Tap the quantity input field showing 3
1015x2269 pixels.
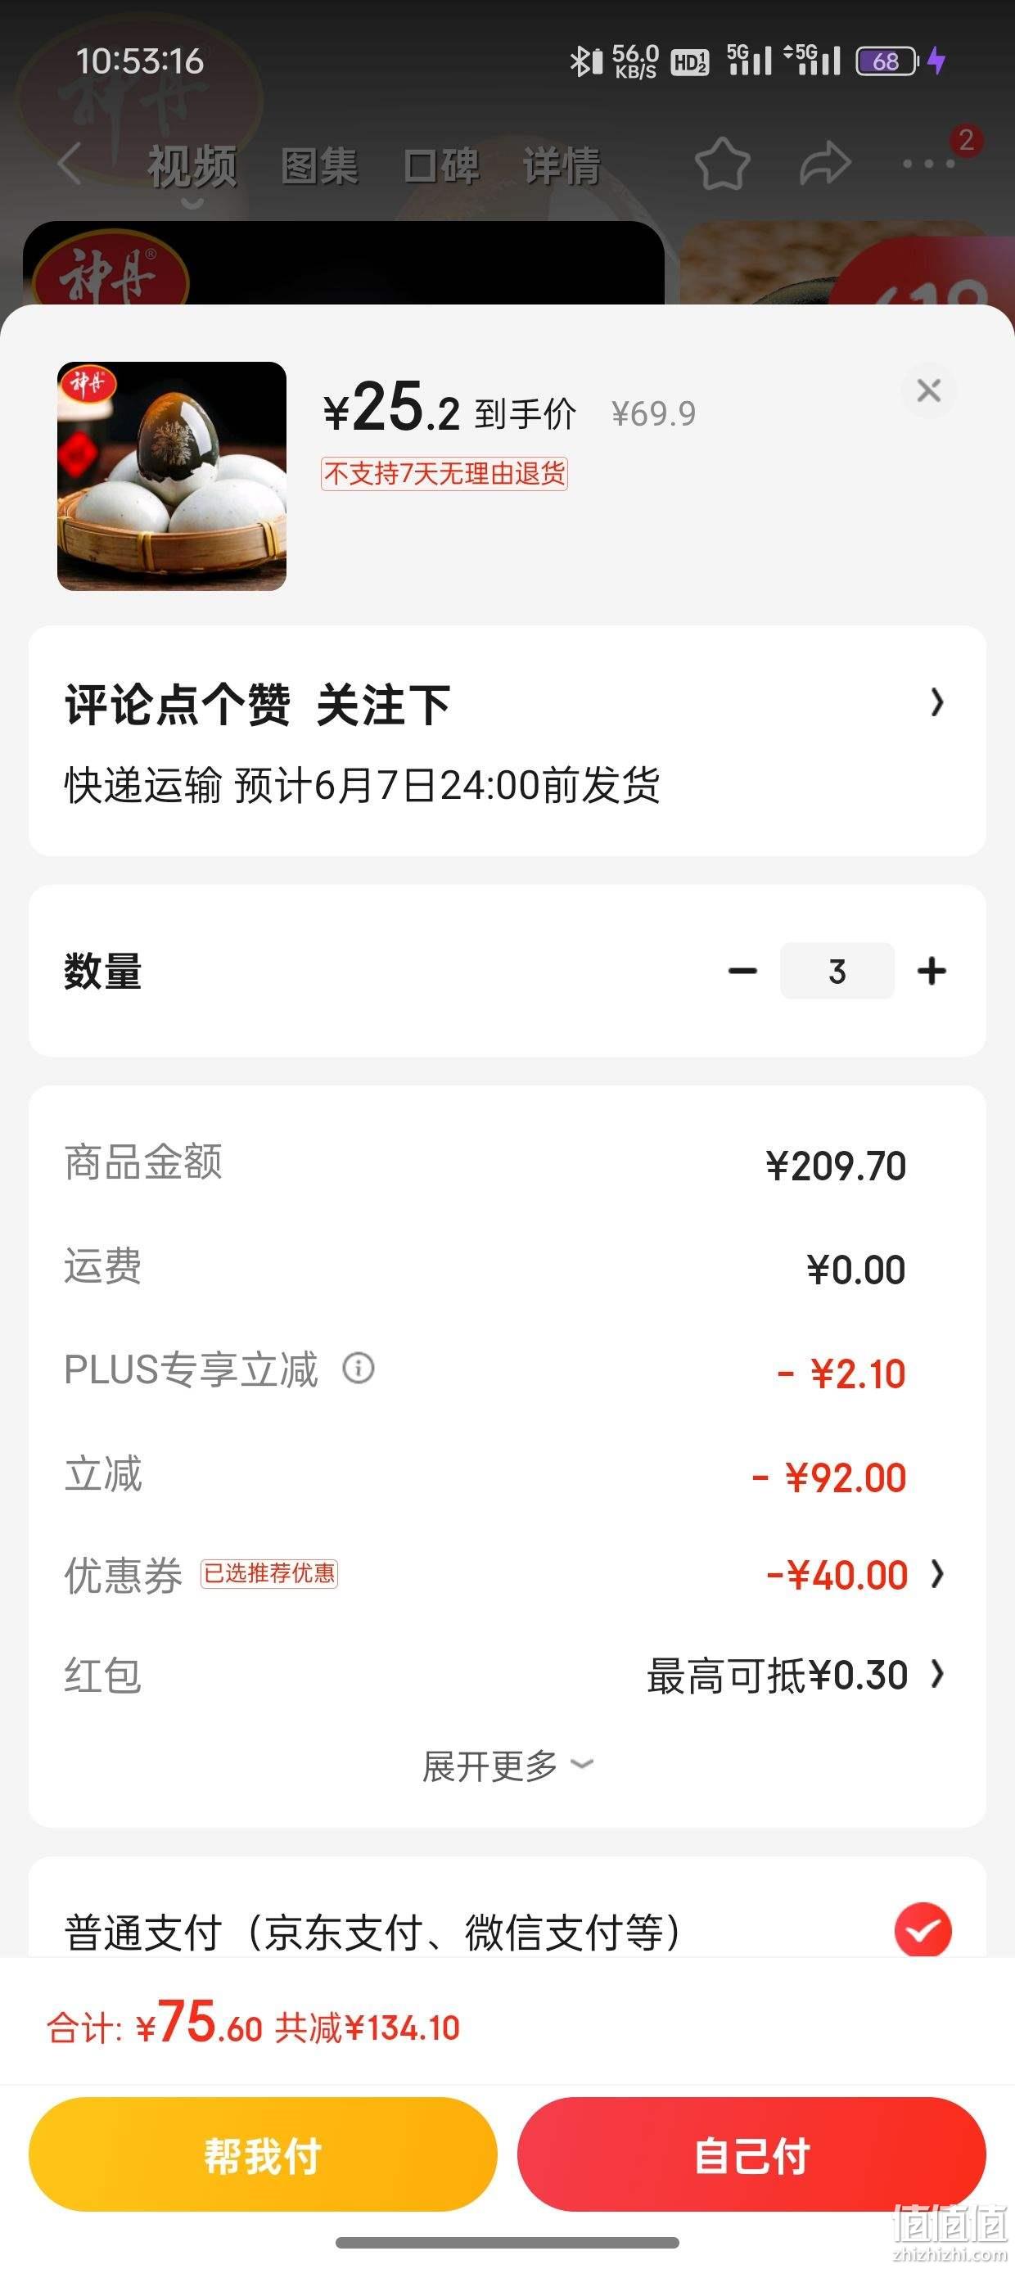point(837,971)
